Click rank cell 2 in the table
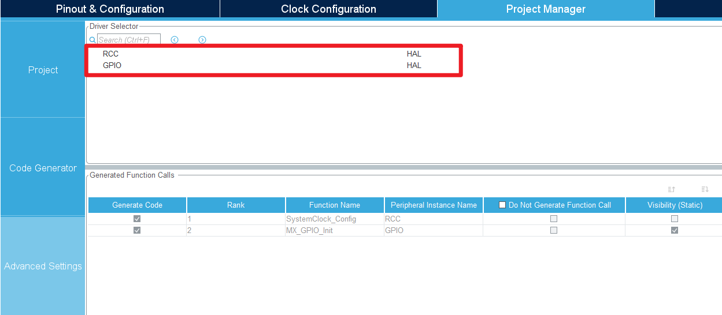Screen dimensions: 722x315 pyautogui.click(x=236, y=230)
